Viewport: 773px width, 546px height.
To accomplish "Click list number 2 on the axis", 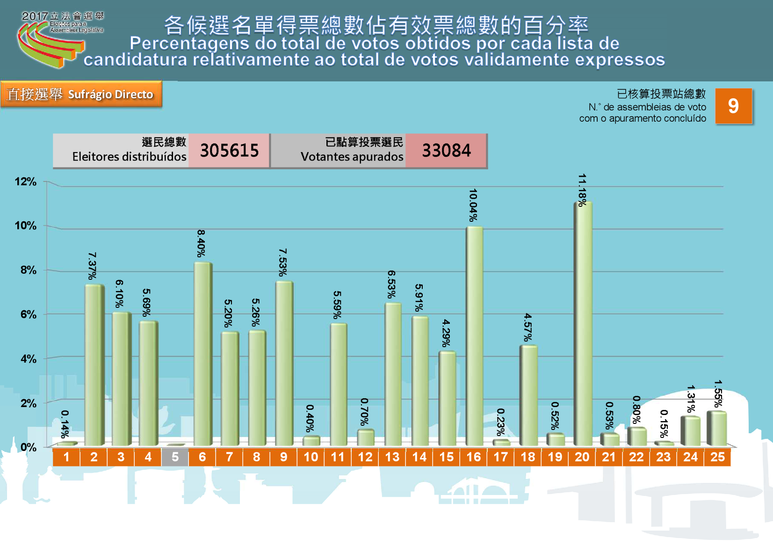I will (94, 457).
